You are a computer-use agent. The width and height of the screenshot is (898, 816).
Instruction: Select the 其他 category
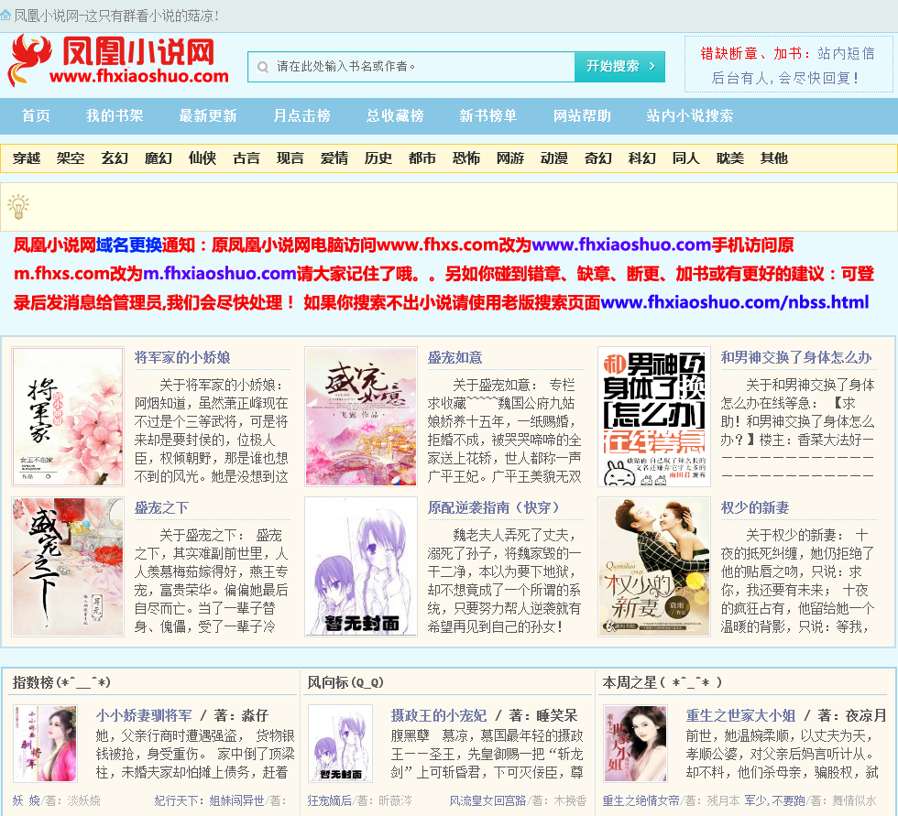point(773,158)
